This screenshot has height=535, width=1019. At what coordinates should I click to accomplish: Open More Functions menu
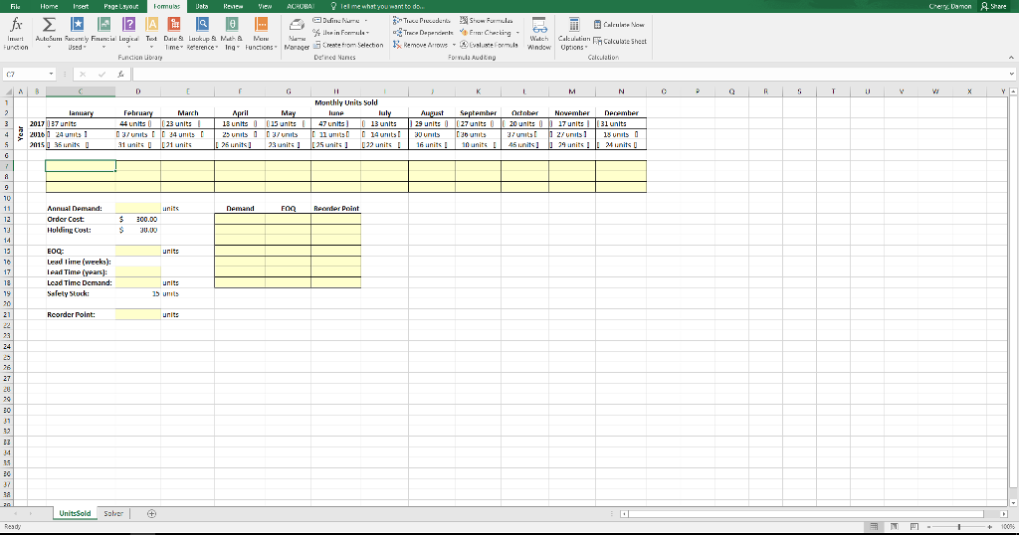coord(262,34)
